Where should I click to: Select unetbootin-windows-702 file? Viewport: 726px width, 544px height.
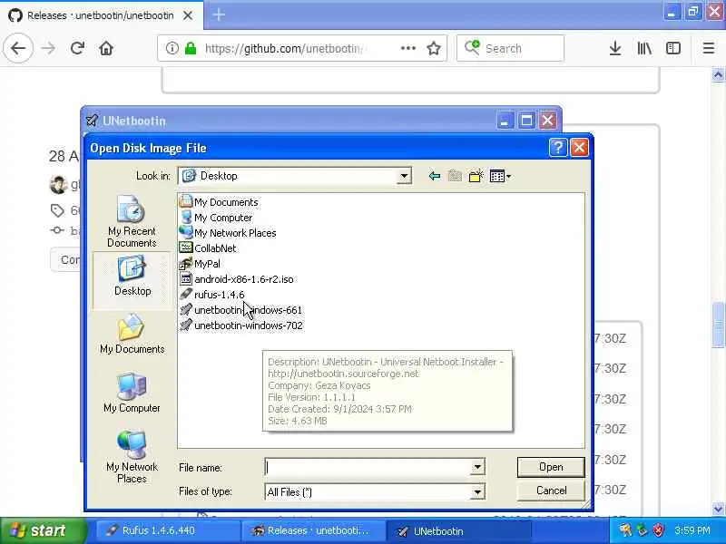click(241, 325)
